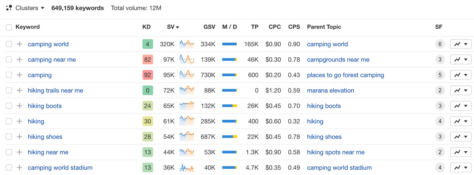Open trend sparkline for hiking trails near me

tap(186, 90)
